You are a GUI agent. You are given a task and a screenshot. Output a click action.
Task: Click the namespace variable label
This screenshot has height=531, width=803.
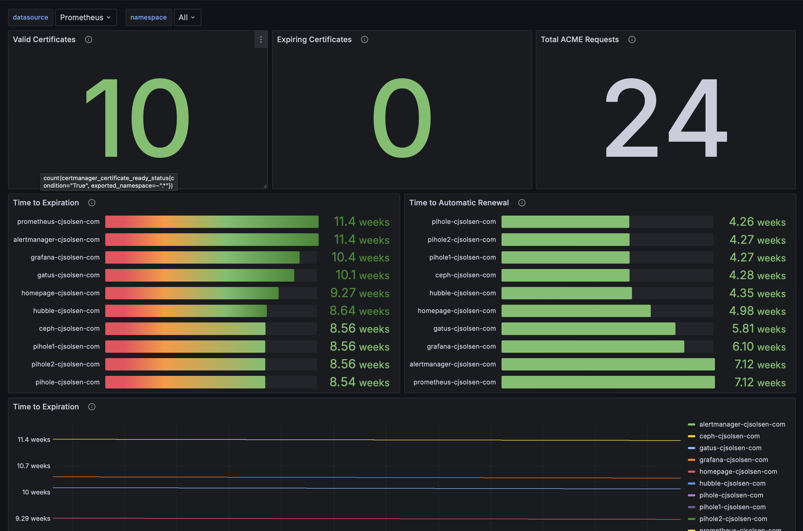[x=148, y=17]
